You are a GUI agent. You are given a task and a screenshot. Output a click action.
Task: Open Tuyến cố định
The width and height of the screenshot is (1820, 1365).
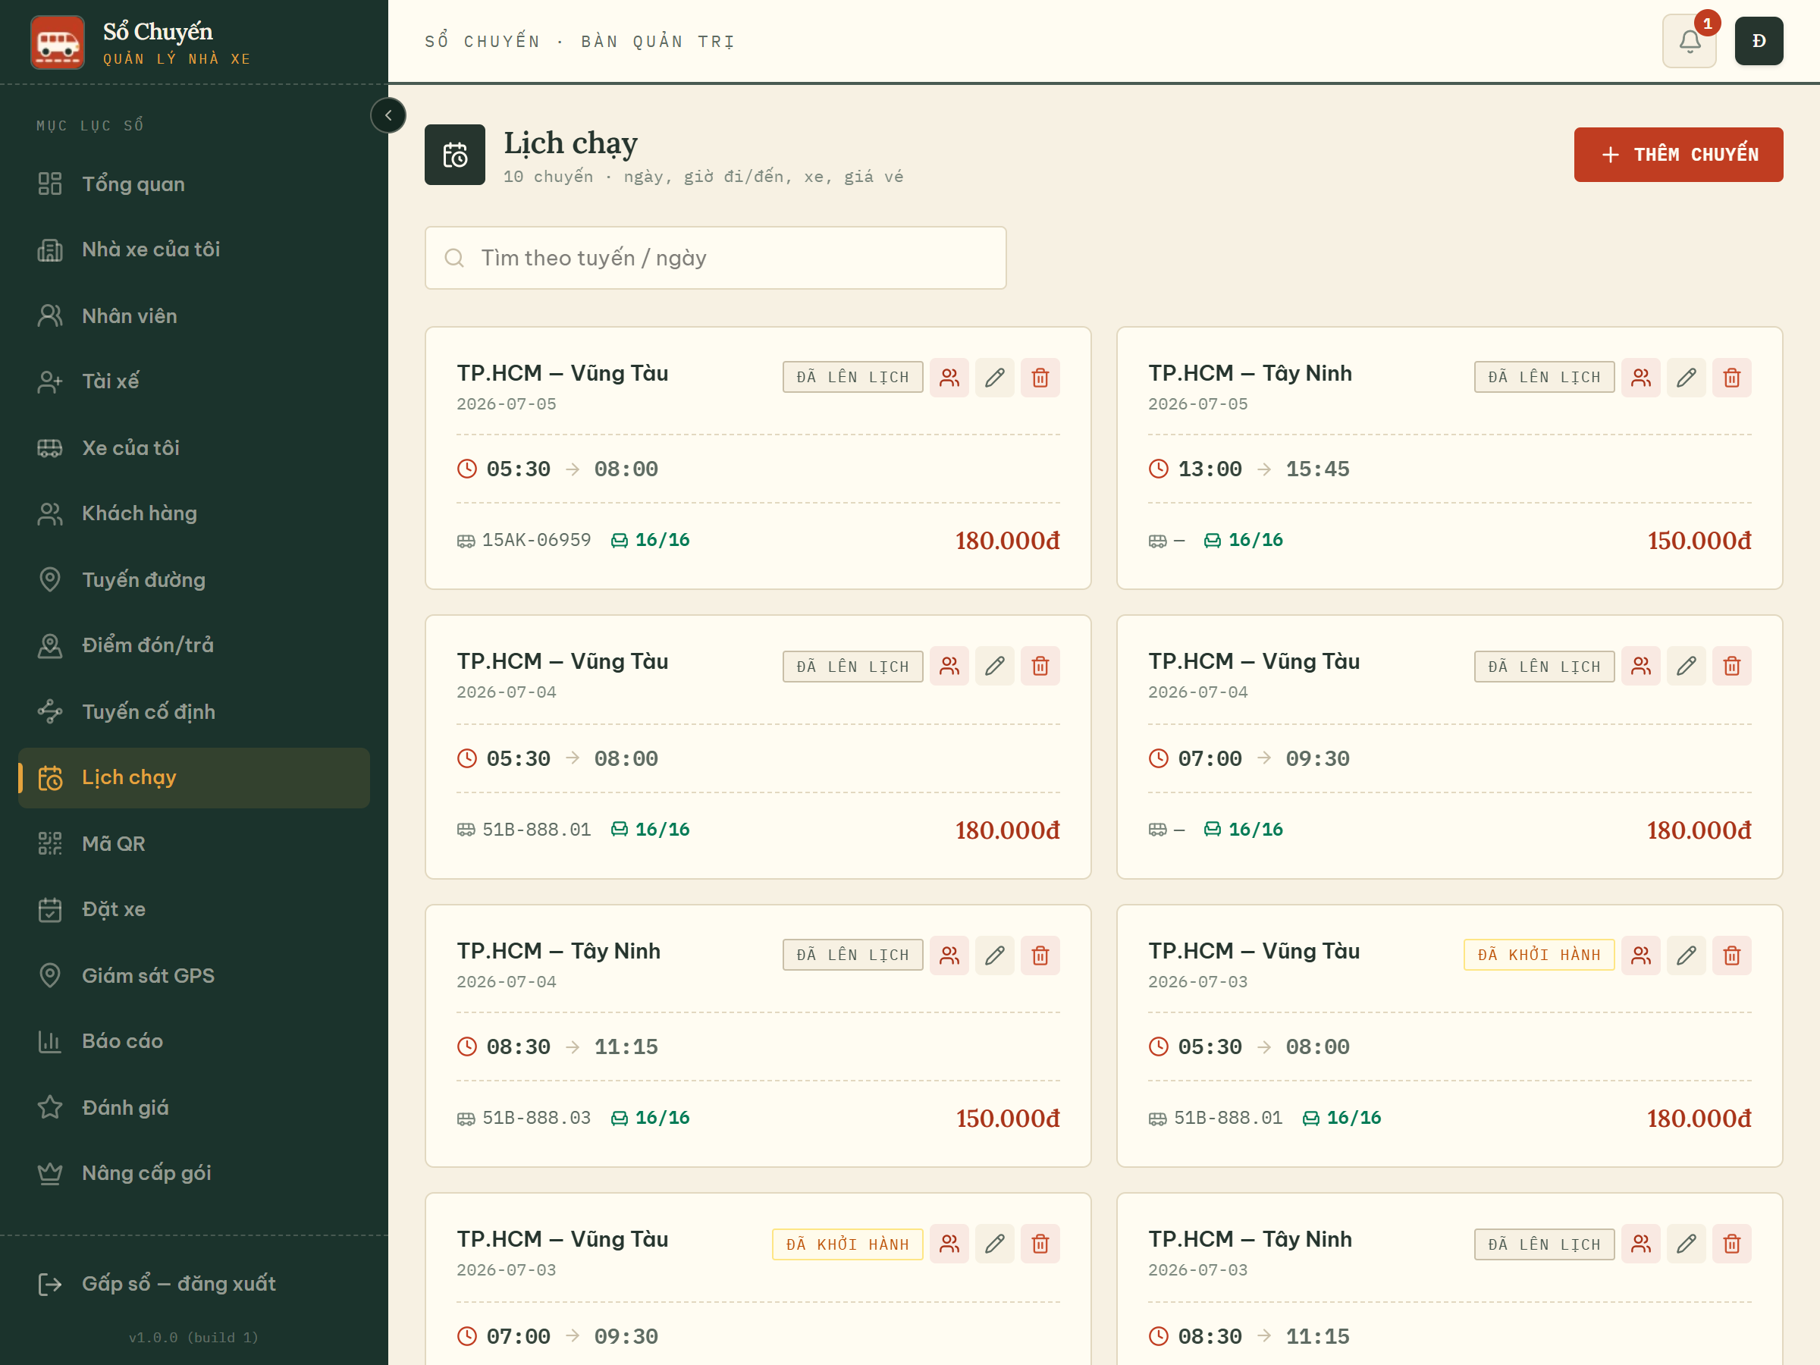(194, 712)
